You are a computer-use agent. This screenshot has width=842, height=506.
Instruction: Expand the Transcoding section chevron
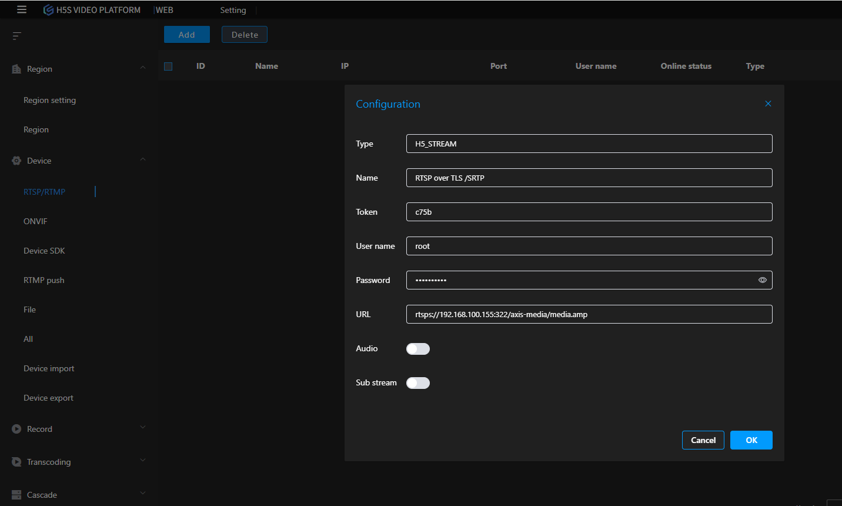pyautogui.click(x=143, y=461)
